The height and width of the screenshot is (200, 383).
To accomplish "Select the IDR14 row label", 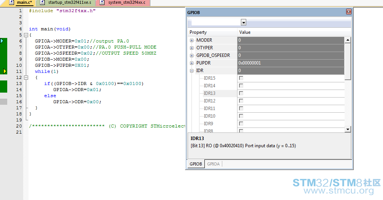I will pyautogui.click(x=210, y=86).
